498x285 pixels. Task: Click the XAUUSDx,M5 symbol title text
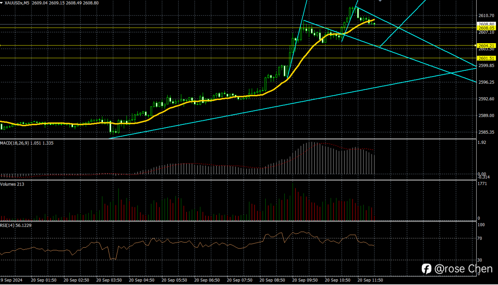17,3
